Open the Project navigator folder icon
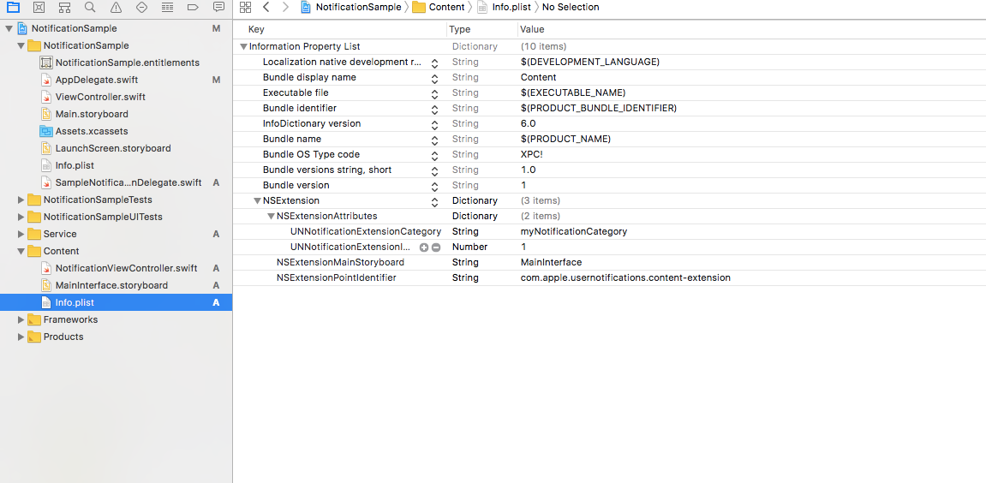Viewport: 986px width, 483px height. (13, 8)
